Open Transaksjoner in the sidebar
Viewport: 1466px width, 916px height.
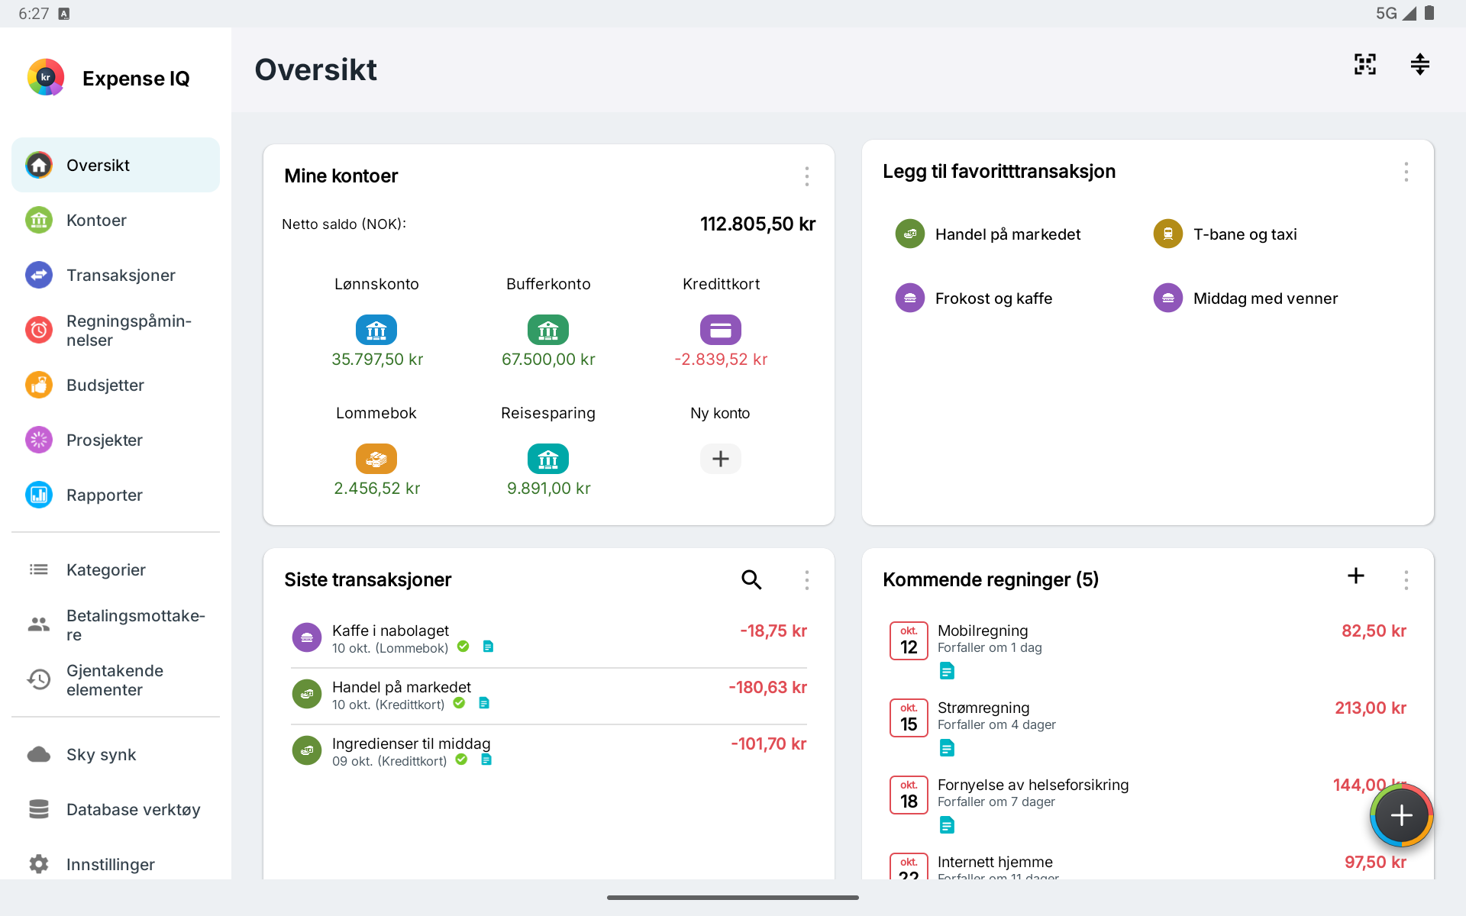coord(115,275)
